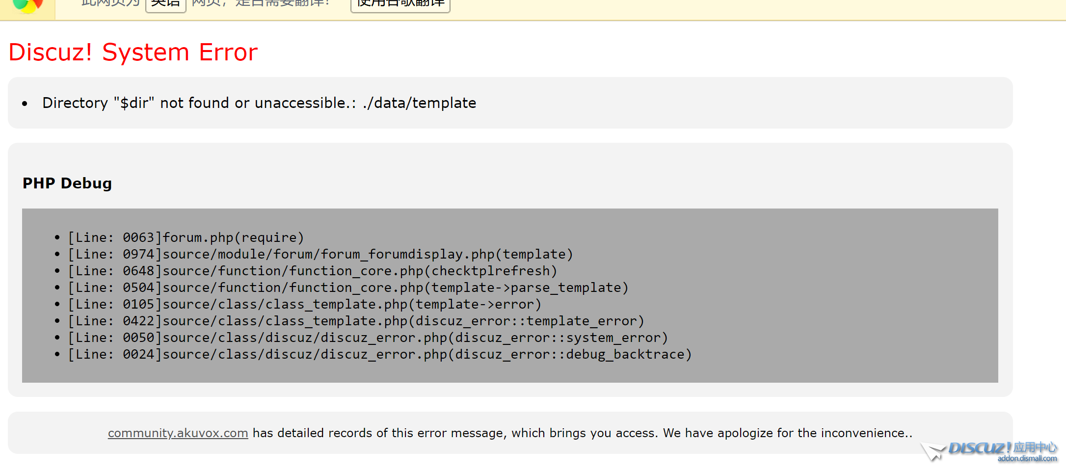The height and width of the screenshot is (471, 1066).
Task: Select the template->parse_template trace line
Action: pyautogui.click(x=348, y=288)
